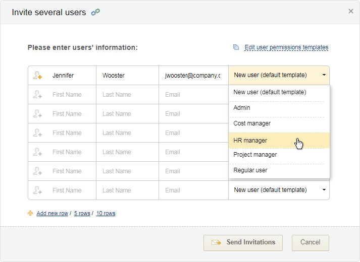360x262 pixels.
Task: Click the chain link icon beside the title
Action: click(95, 12)
